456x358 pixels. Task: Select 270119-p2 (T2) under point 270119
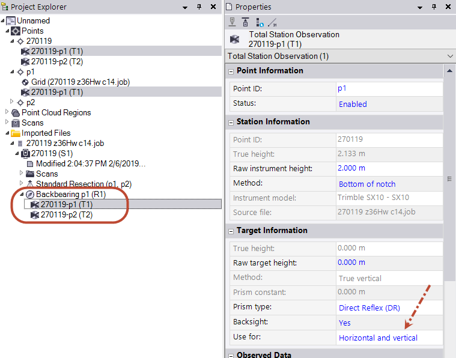point(57,62)
